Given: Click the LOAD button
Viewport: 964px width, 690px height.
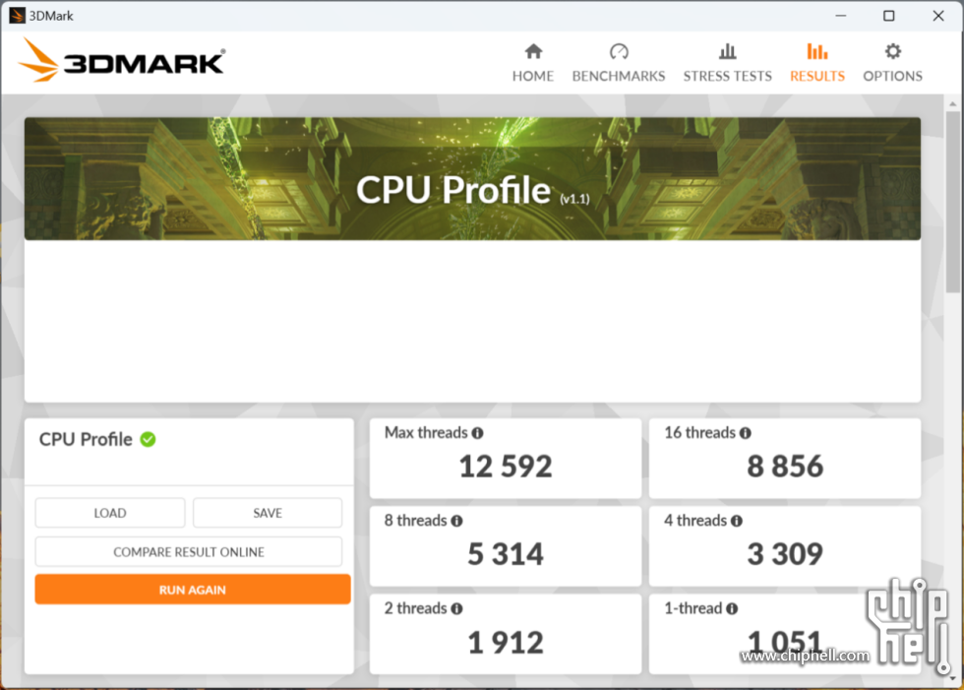Looking at the screenshot, I should click(x=110, y=513).
